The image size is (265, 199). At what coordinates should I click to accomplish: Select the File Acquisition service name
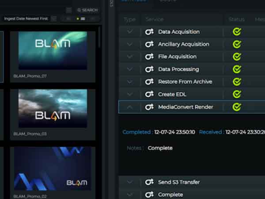point(177,57)
